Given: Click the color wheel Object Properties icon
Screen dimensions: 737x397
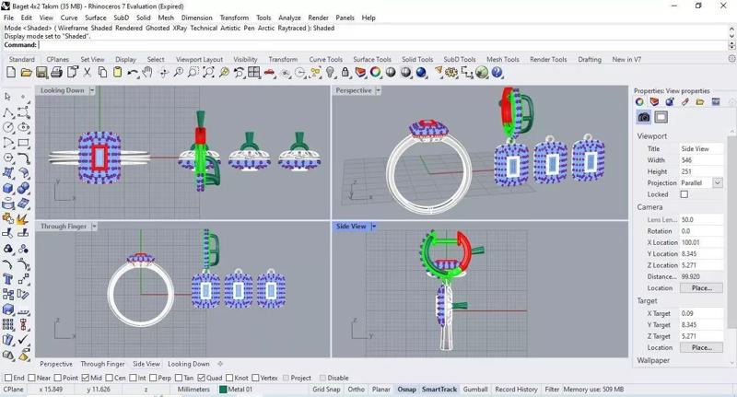Looking at the screenshot, I should pos(376,73).
